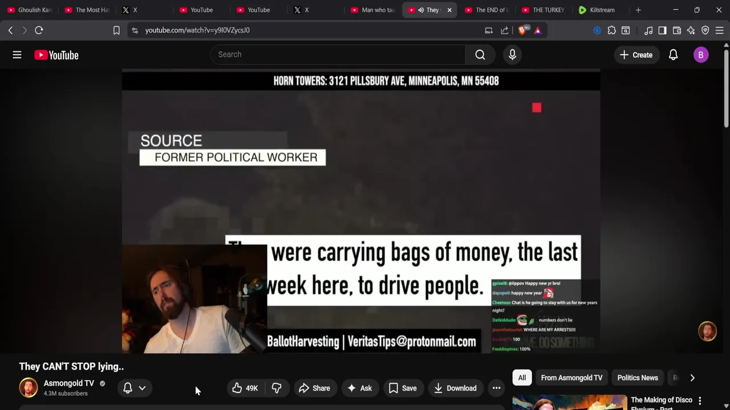Switch to Man who tau tab
Viewport: 730px width, 410px height.
tap(373, 10)
